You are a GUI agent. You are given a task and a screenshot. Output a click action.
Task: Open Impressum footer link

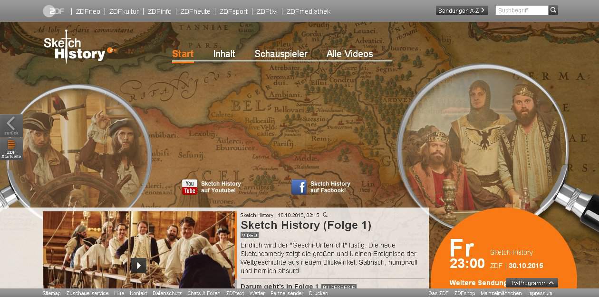(x=540, y=293)
